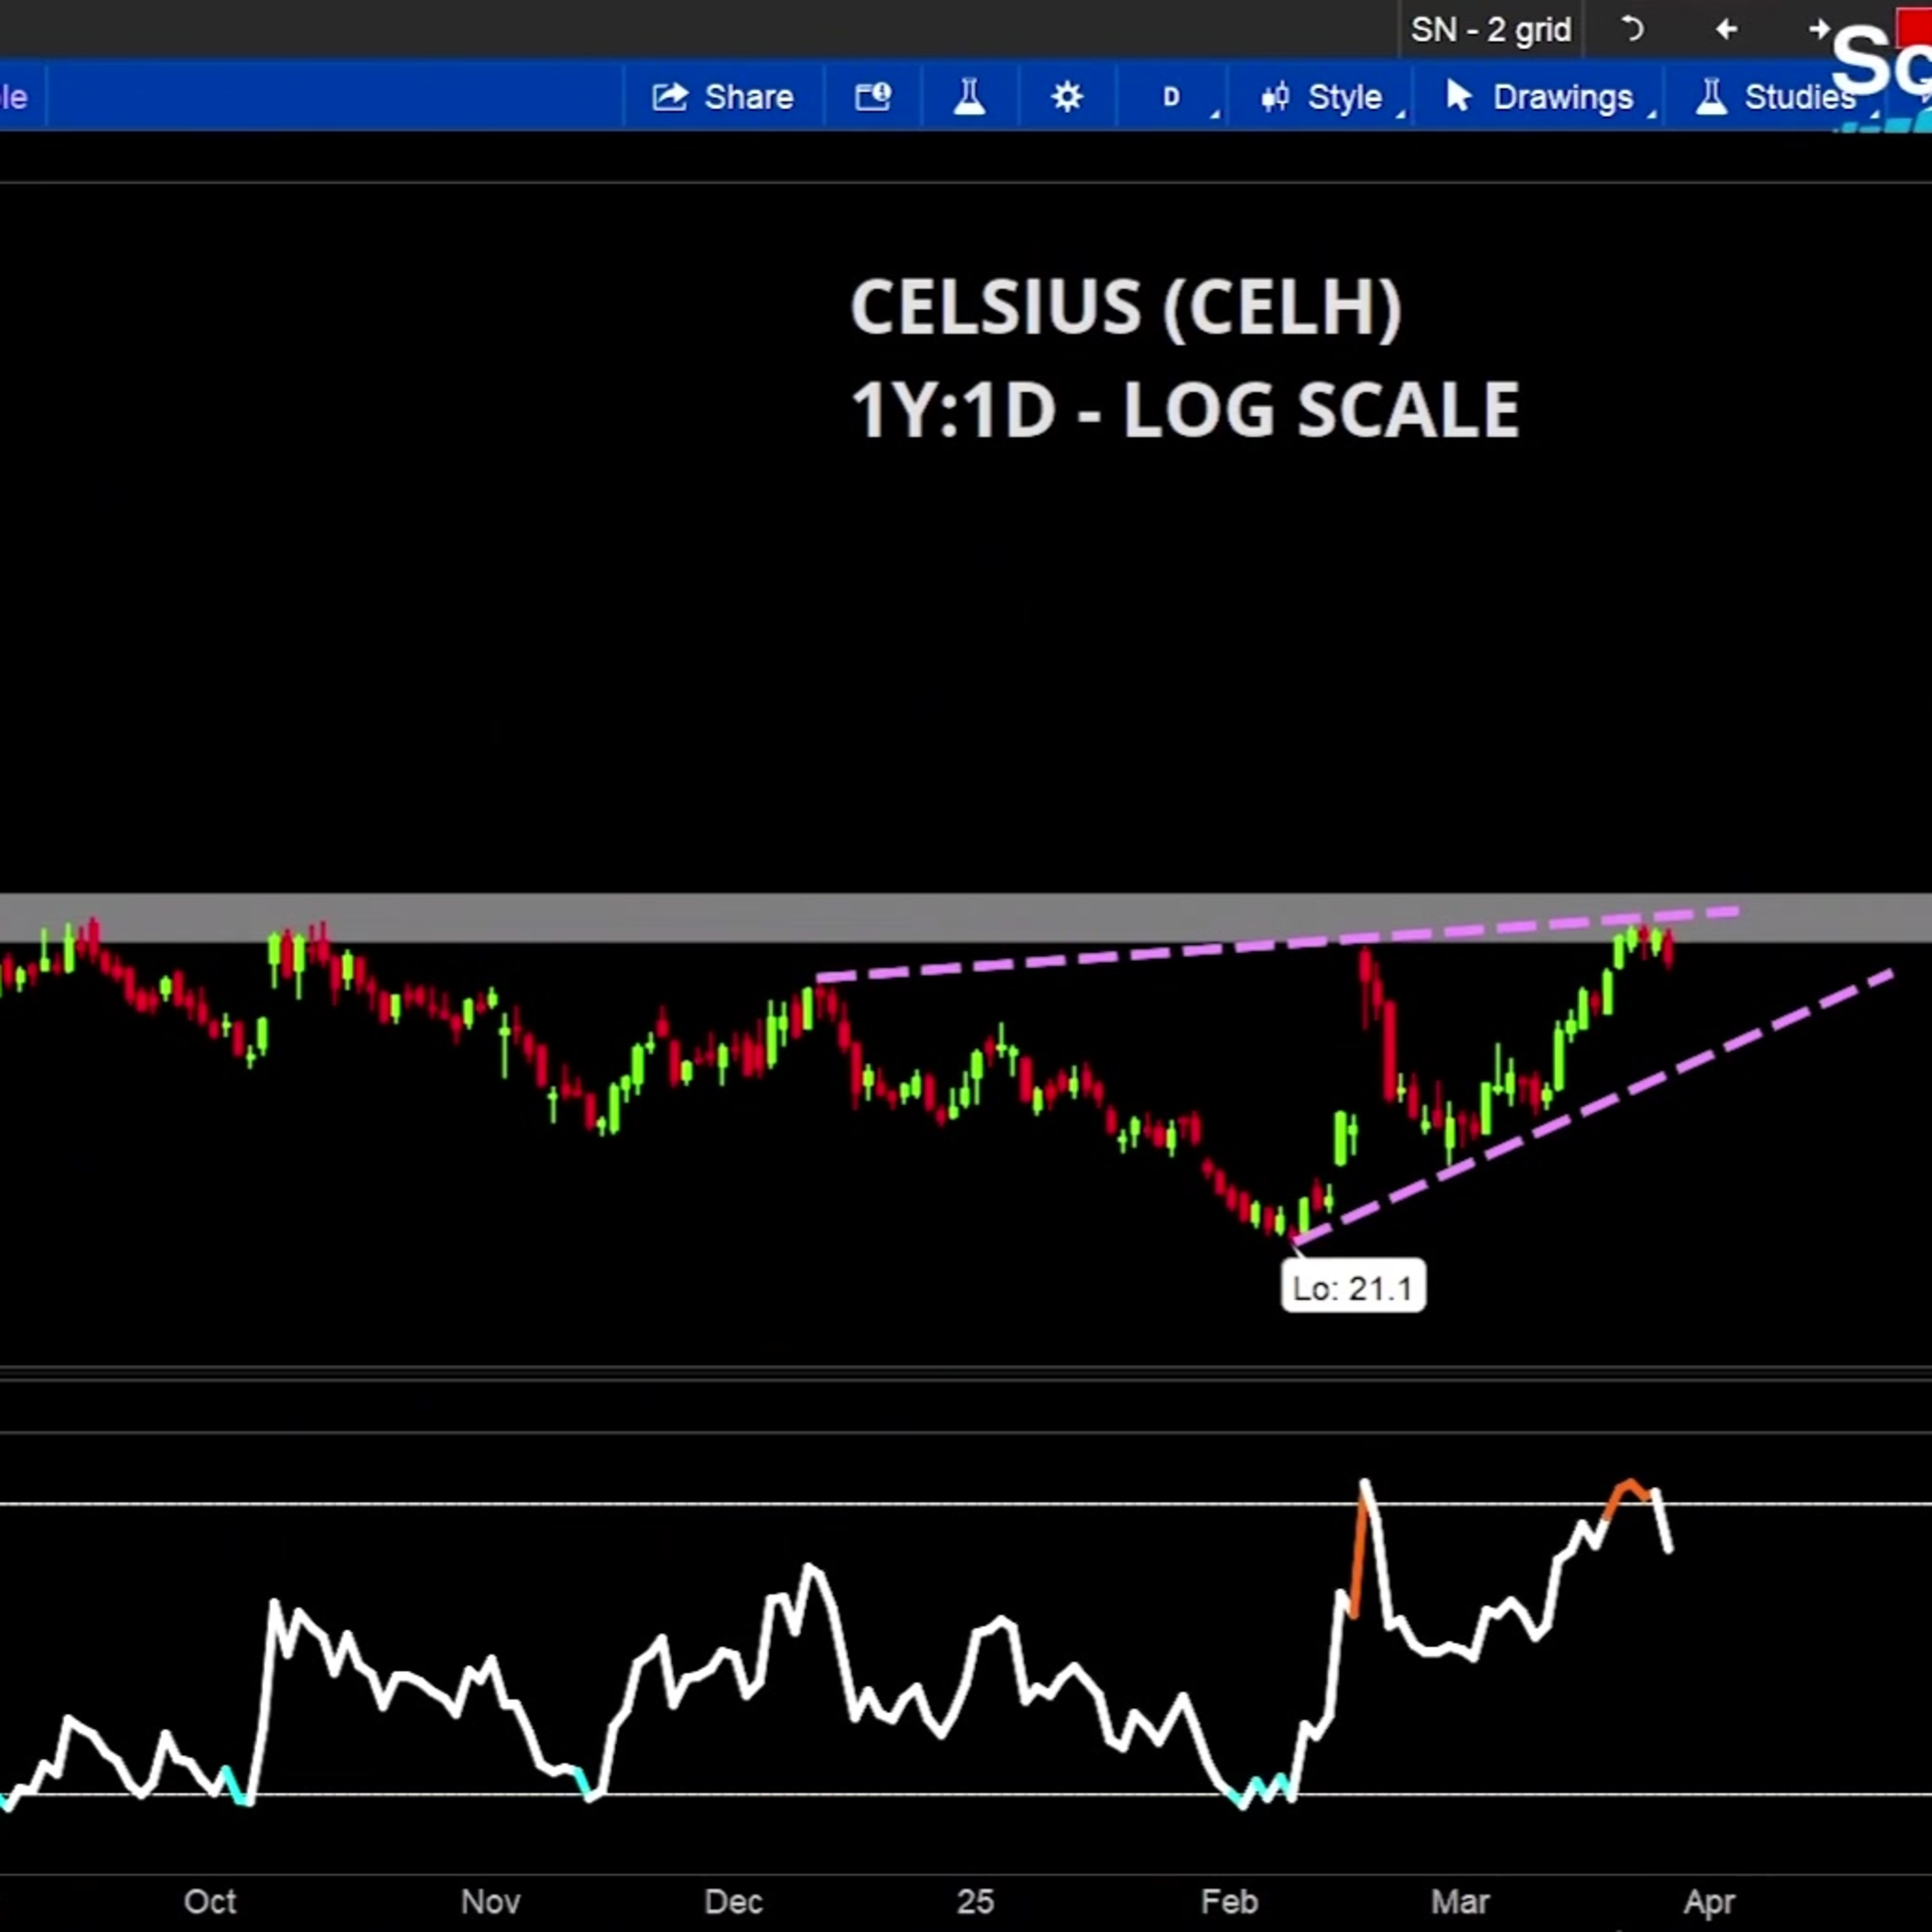Viewport: 1932px width, 1932px height.
Task: Open chart settings gear icon
Action: 1067,97
